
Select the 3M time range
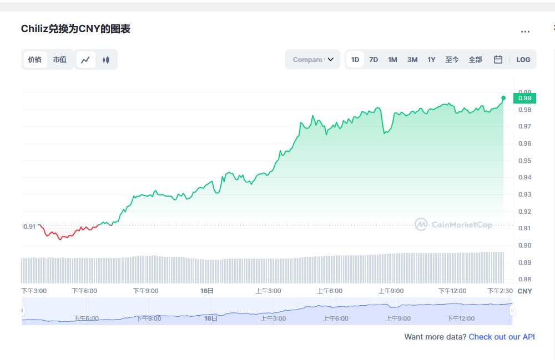(412, 59)
